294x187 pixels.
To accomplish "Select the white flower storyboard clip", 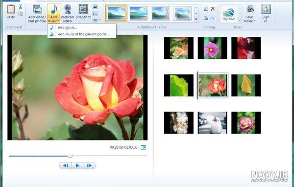I will point(179,123).
